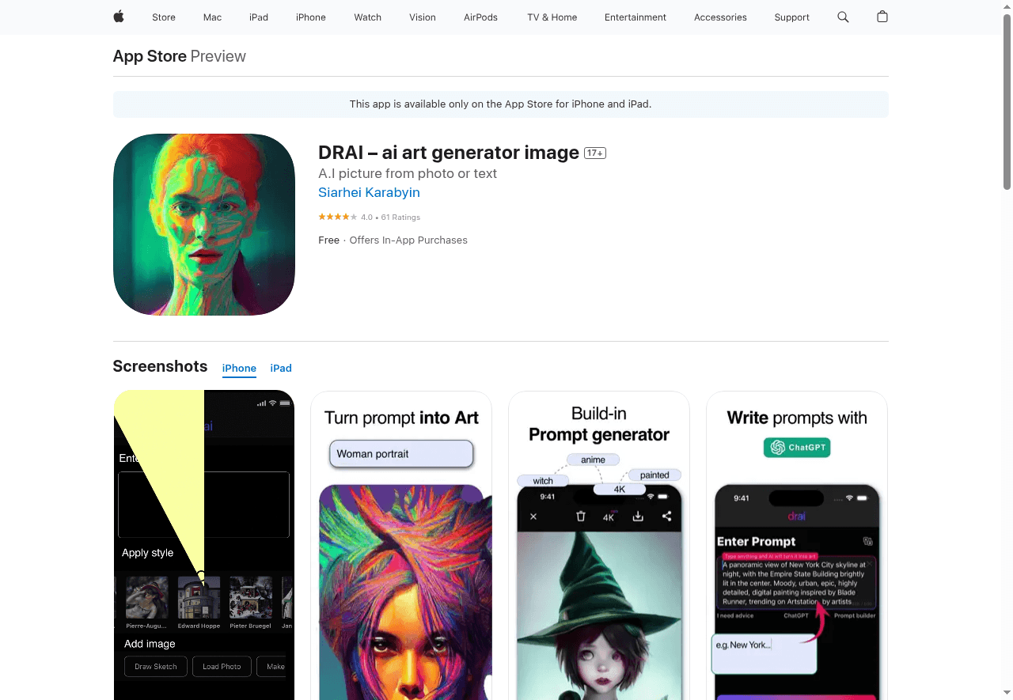
Task: Click the page vertical scrollbar
Action: [1007, 103]
